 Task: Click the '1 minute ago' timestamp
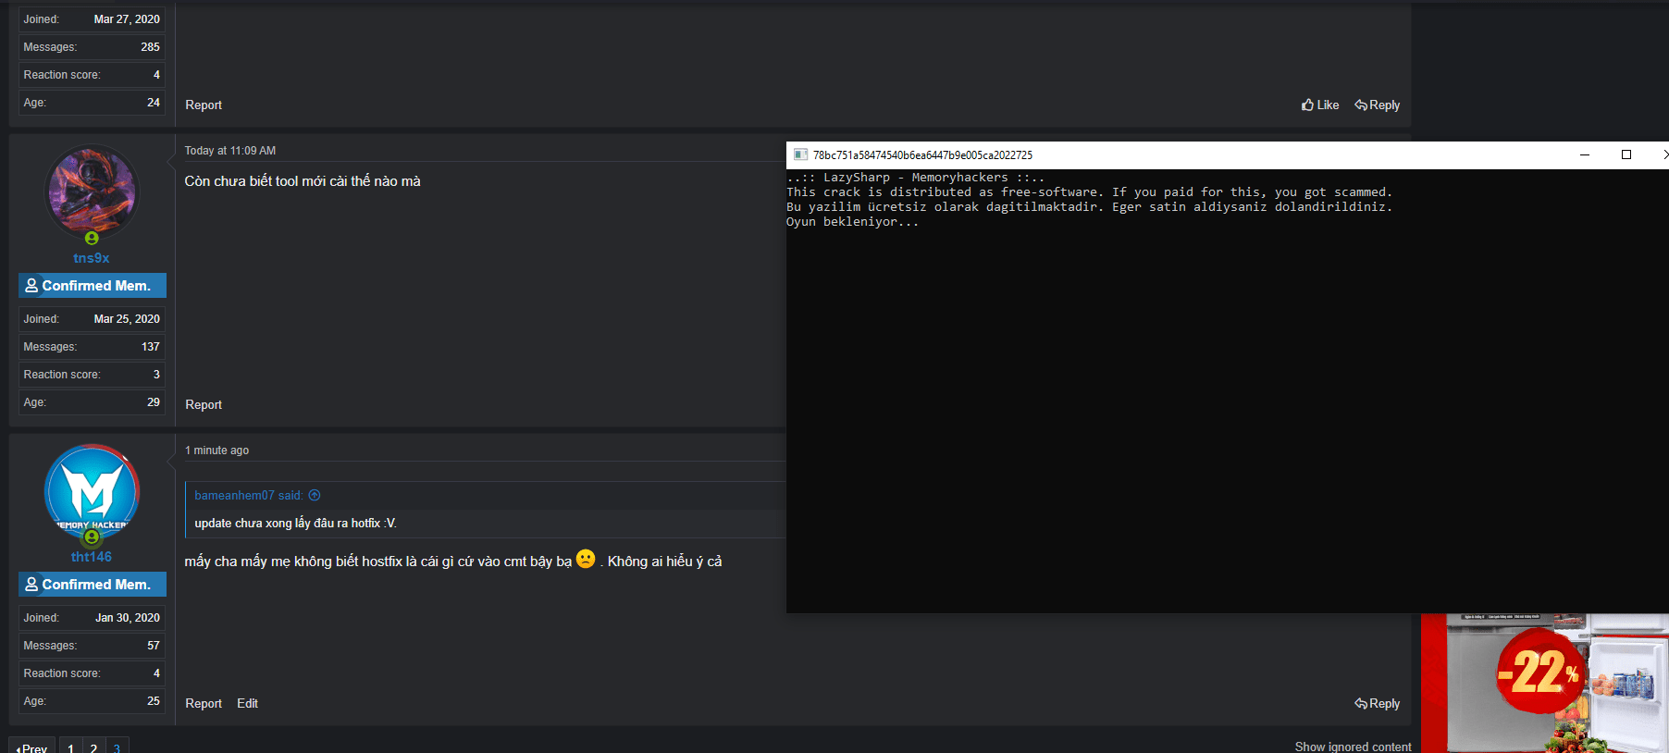point(216,450)
